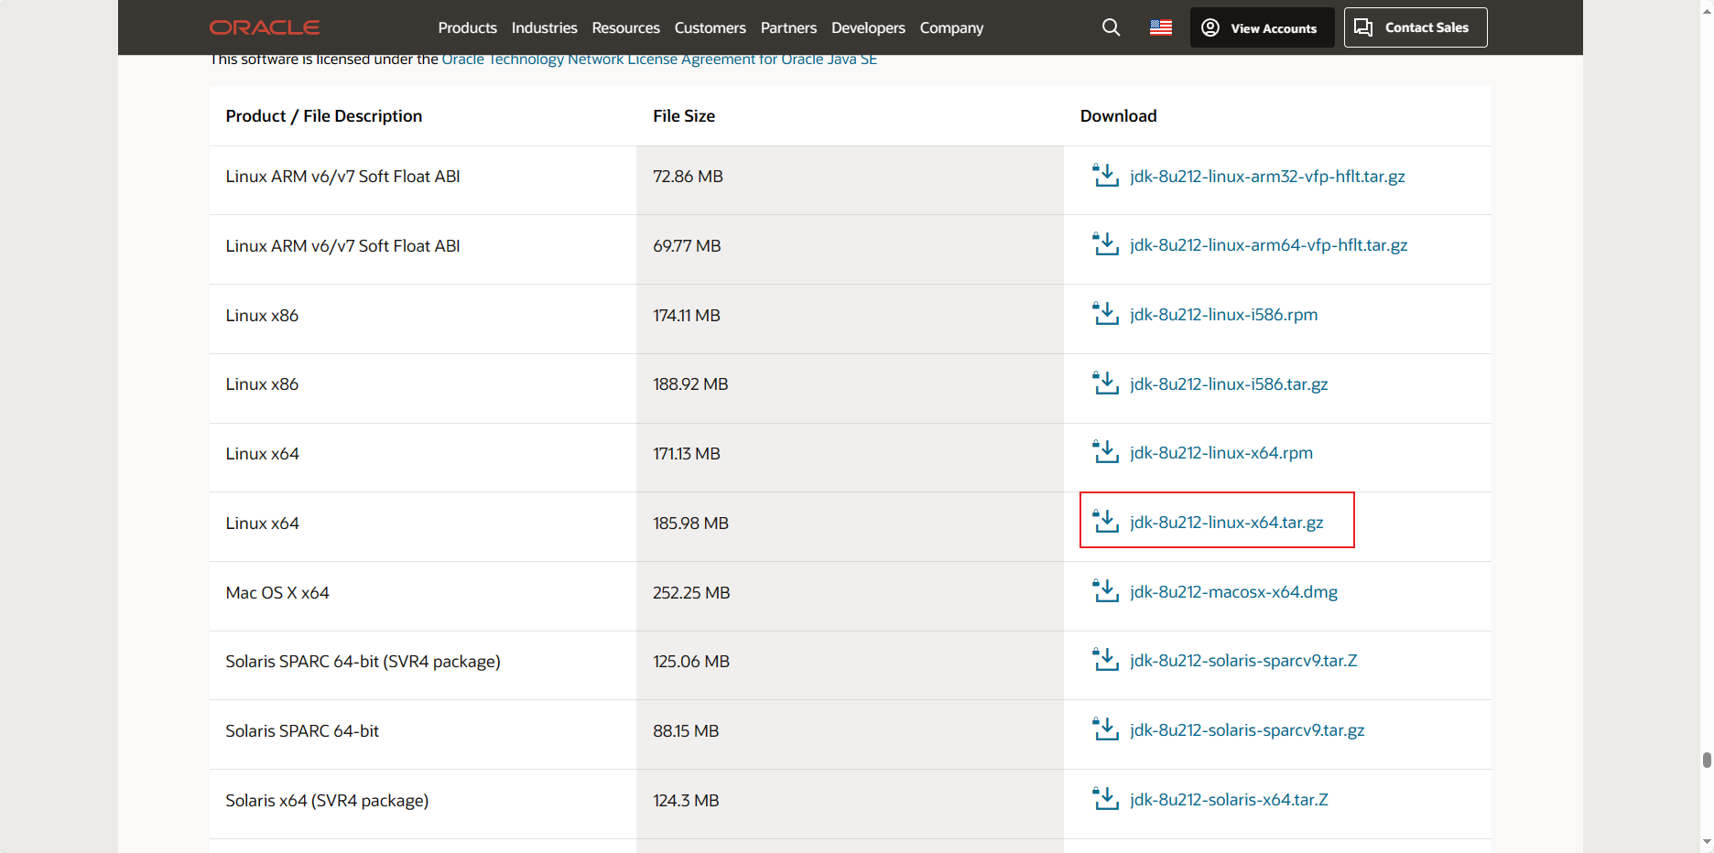
Task: Click the page vertical scrollbar thumb
Action: point(1707,761)
